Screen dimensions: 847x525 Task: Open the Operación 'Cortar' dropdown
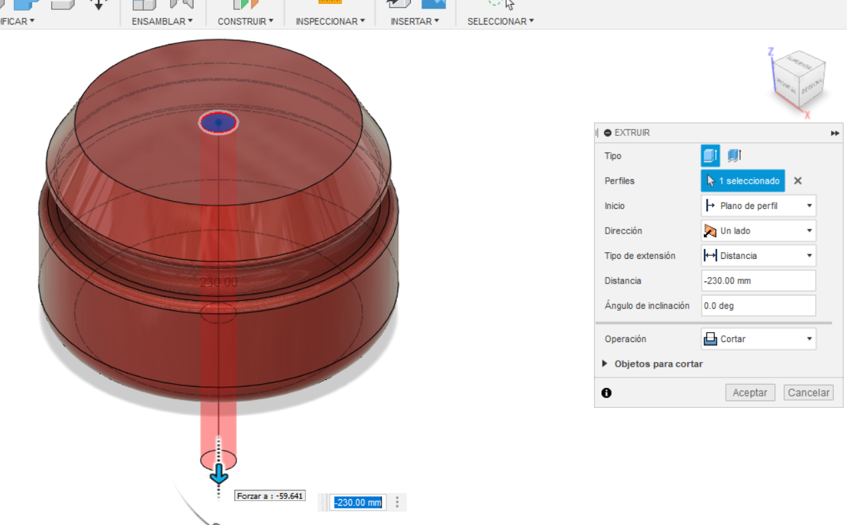758,339
